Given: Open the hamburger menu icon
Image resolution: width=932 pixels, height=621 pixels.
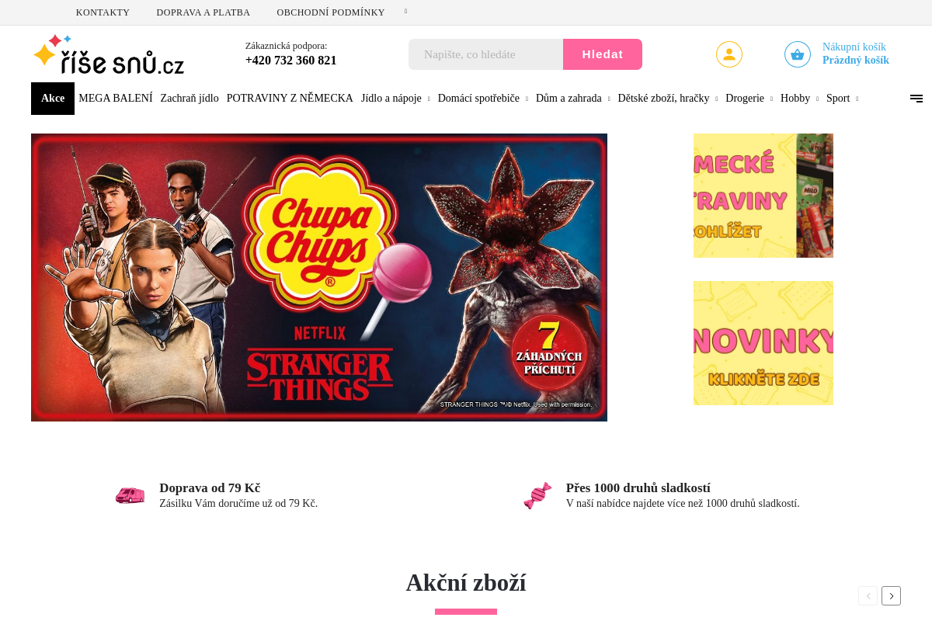Looking at the screenshot, I should coord(916,99).
